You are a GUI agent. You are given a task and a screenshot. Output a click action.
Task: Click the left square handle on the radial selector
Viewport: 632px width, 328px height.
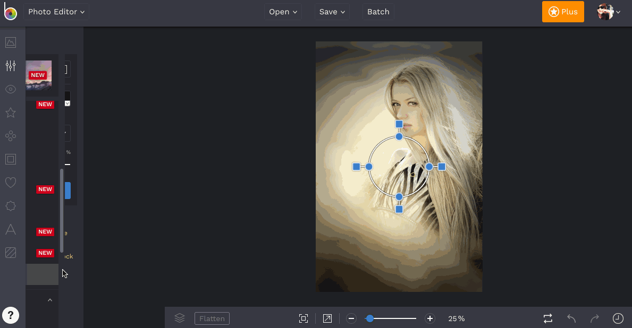tap(356, 167)
